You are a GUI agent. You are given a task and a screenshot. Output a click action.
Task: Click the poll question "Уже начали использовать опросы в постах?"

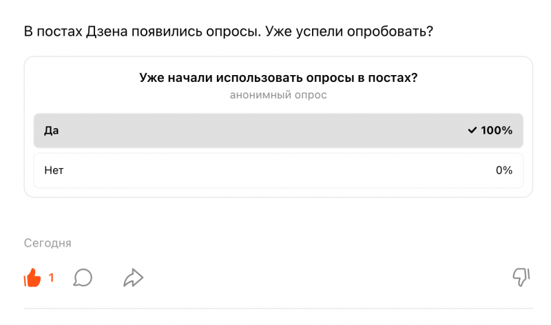click(278, 78)
